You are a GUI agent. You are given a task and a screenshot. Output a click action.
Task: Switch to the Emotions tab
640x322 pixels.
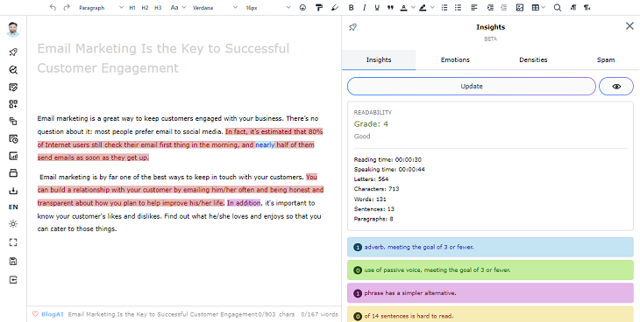click(x=455, y=59)
